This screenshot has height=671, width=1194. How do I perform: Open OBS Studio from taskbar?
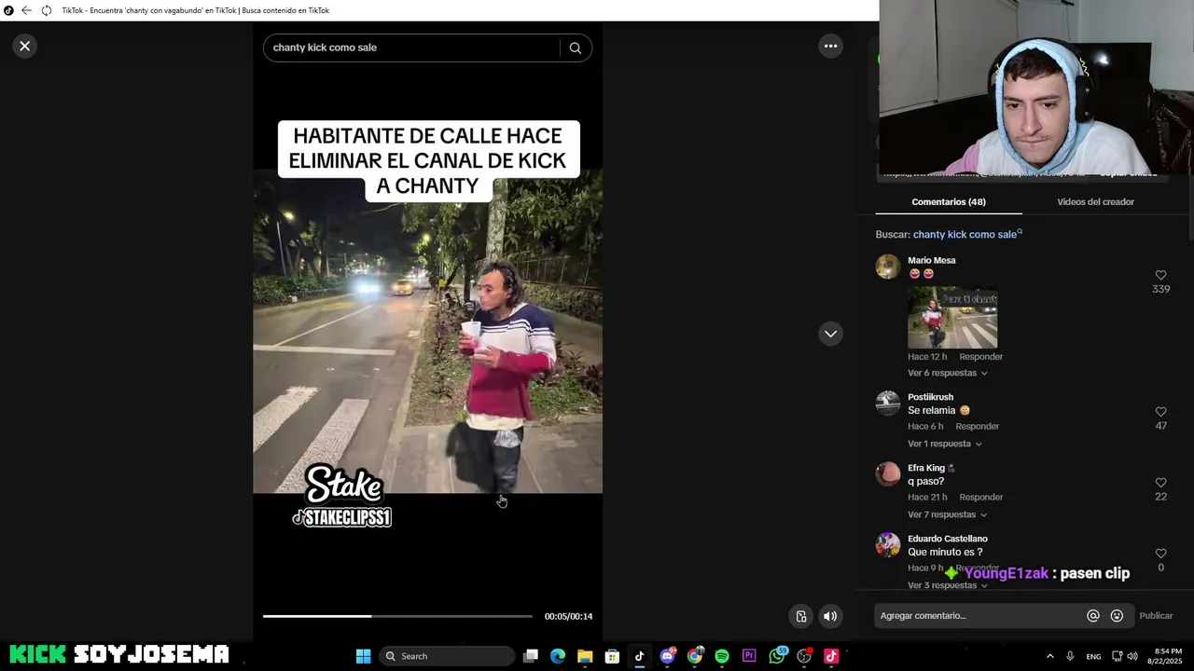pos(804,656)
